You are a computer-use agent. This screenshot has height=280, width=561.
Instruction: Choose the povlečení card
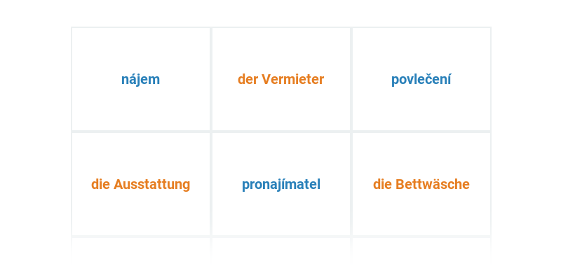click(x=421, y=79)
